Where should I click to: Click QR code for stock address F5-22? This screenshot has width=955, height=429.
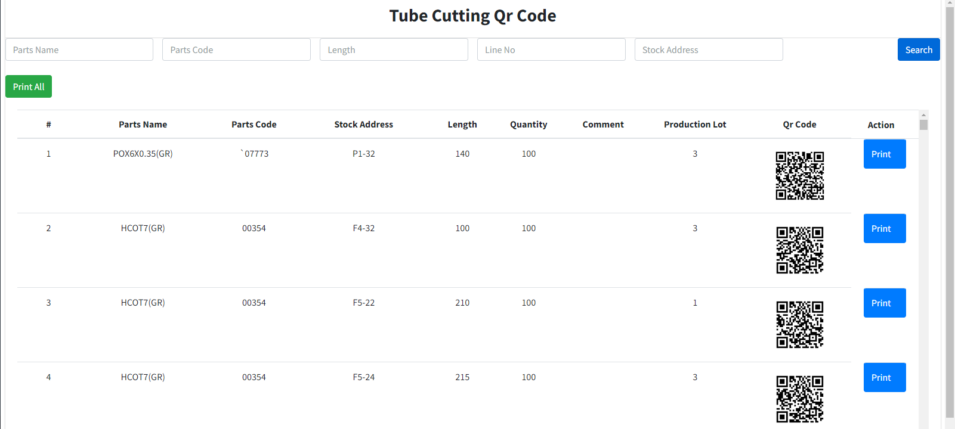point(799,325)
